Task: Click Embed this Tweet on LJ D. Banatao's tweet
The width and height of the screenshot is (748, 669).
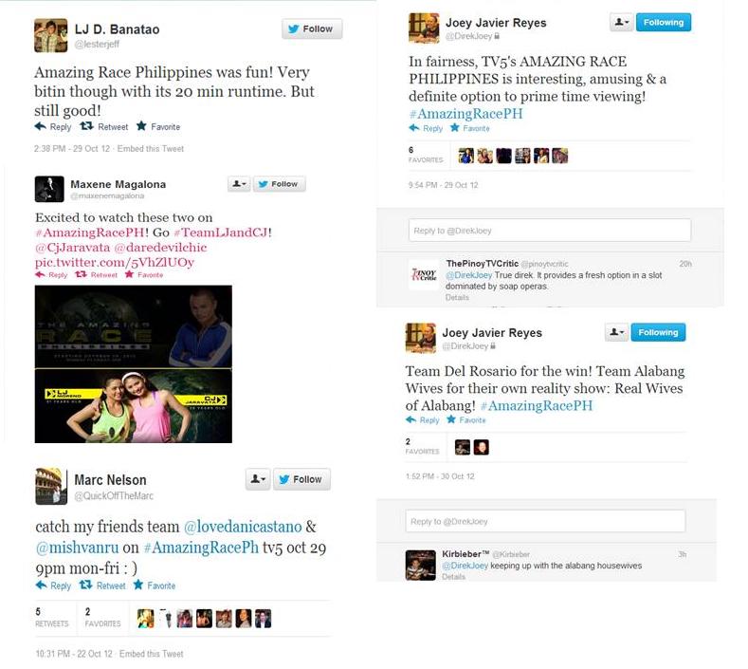Action: pos(151,148)
